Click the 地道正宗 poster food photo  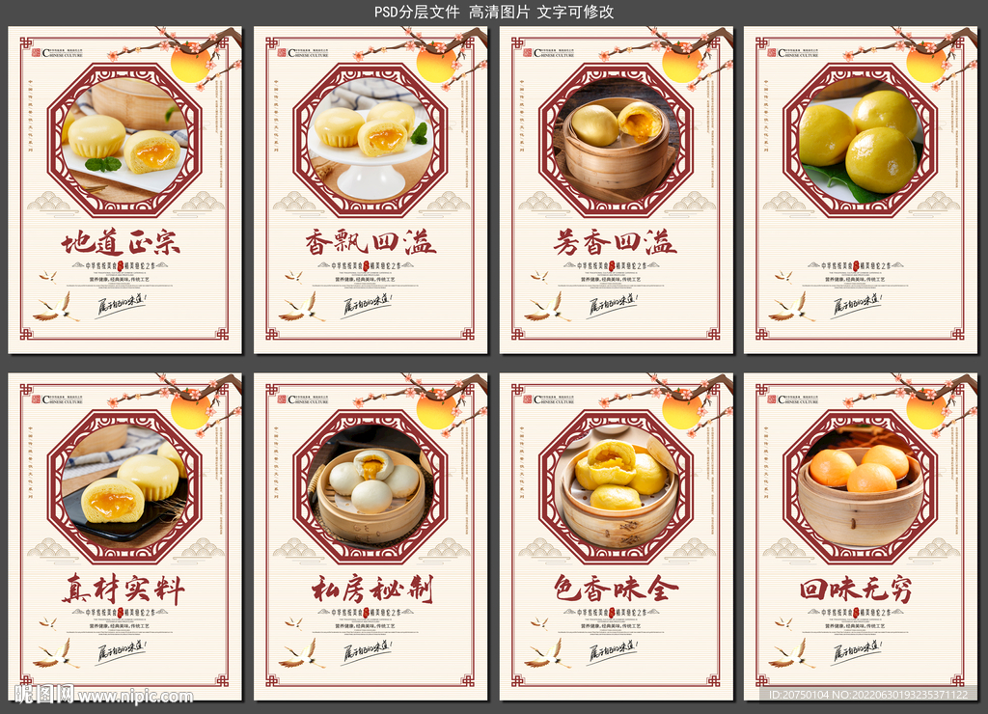(x=124, y=141)
